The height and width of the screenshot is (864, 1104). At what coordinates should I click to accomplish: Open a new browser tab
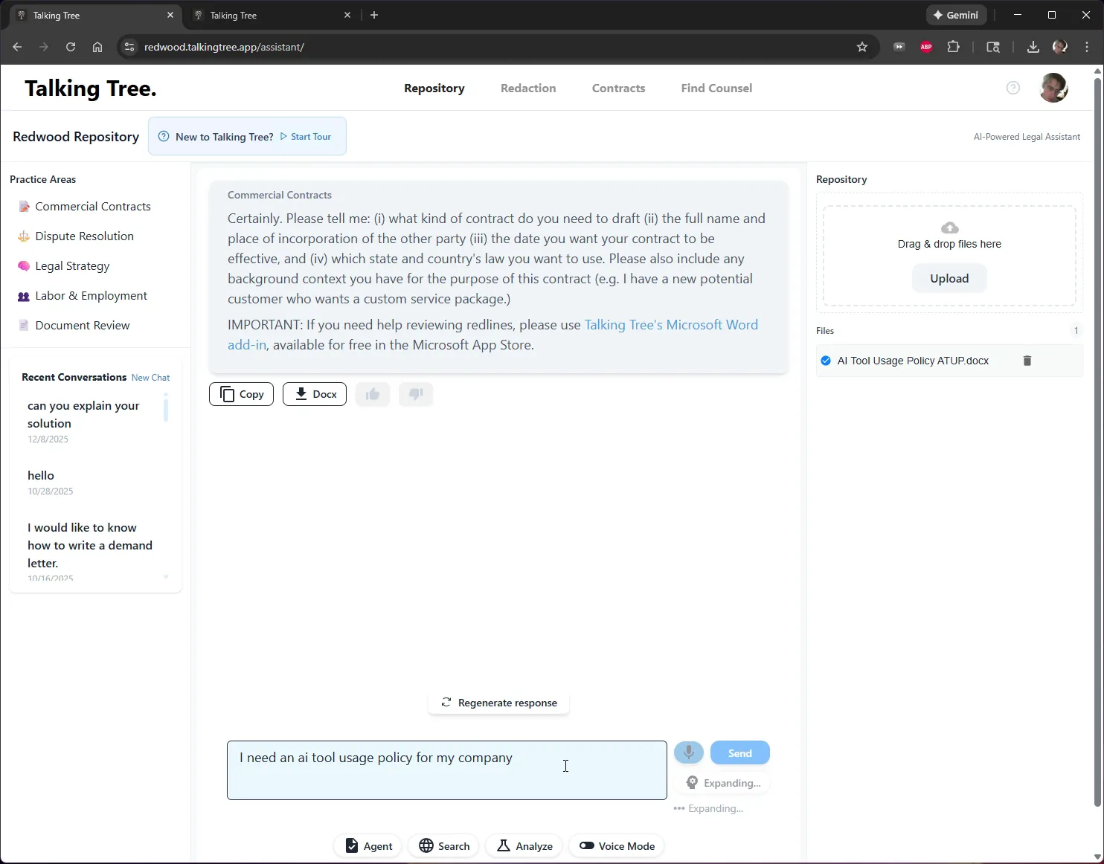tap(374, 15)
